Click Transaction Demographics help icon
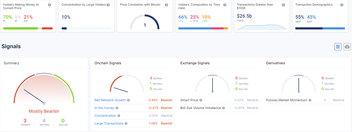This screenshot has height=132, width=352. coord(342,5)
